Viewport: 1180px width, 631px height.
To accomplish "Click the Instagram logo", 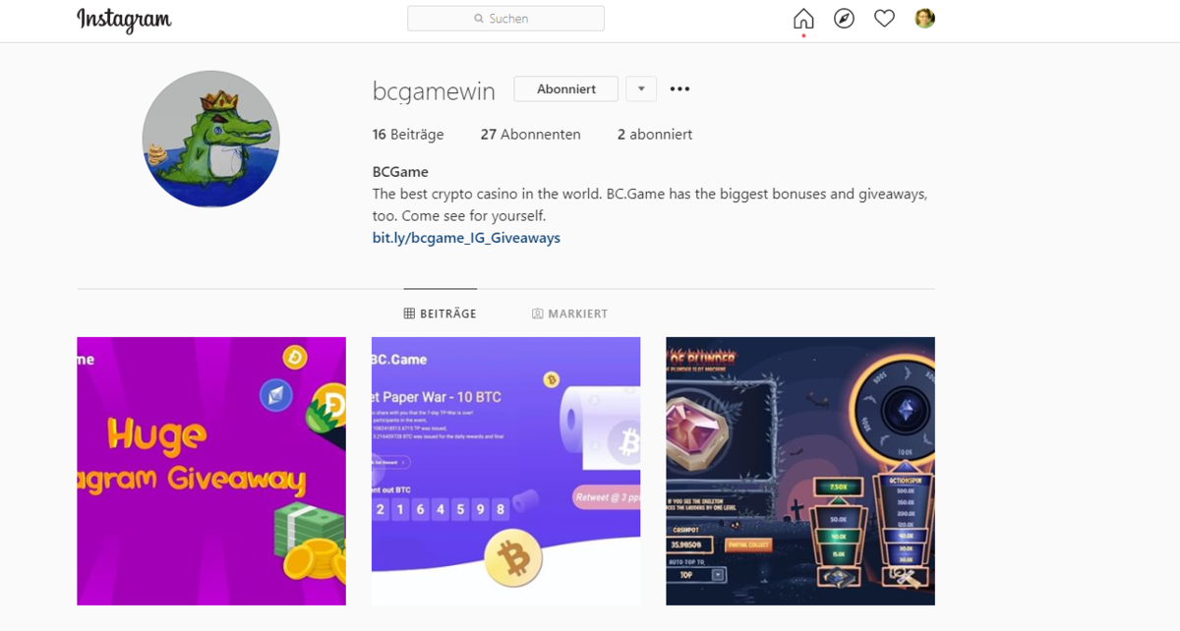I will point(124,20).
